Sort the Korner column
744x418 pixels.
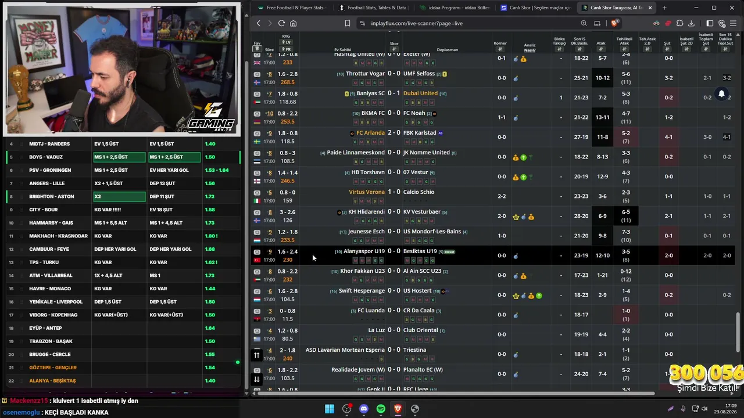coord(500,49)
